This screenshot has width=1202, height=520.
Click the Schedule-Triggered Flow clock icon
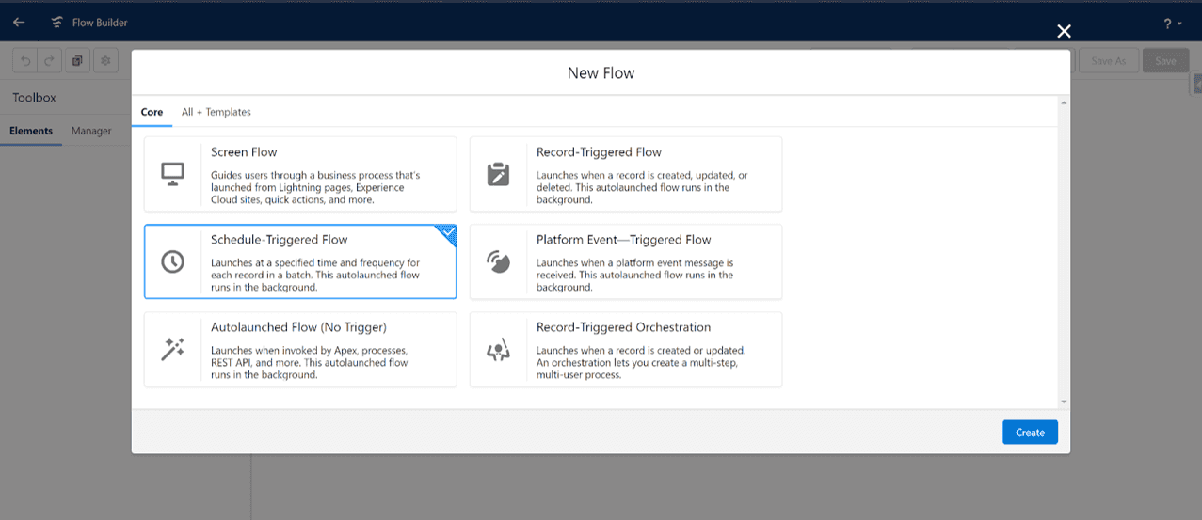click(172, 261)
